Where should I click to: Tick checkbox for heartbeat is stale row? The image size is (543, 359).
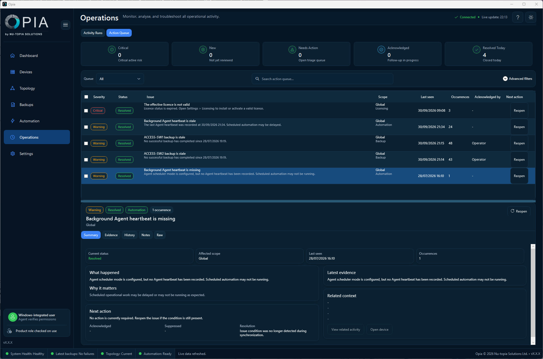coord(86,127)
